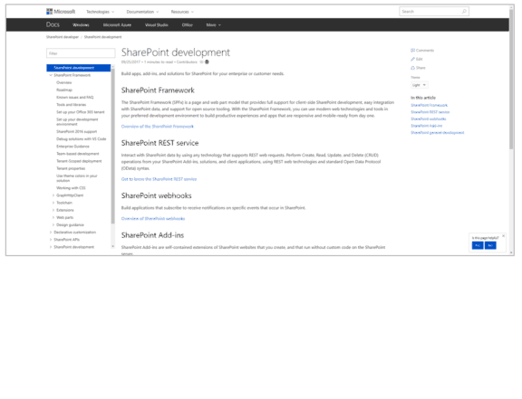Screen dimensions: 522x399
Task: Click the magnifier icon in the Search box
Action: click(464, 12)
